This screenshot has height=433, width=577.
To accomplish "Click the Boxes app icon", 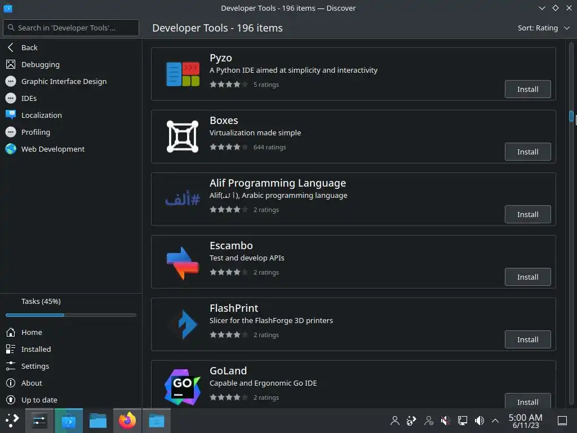I will click(183, 136).
